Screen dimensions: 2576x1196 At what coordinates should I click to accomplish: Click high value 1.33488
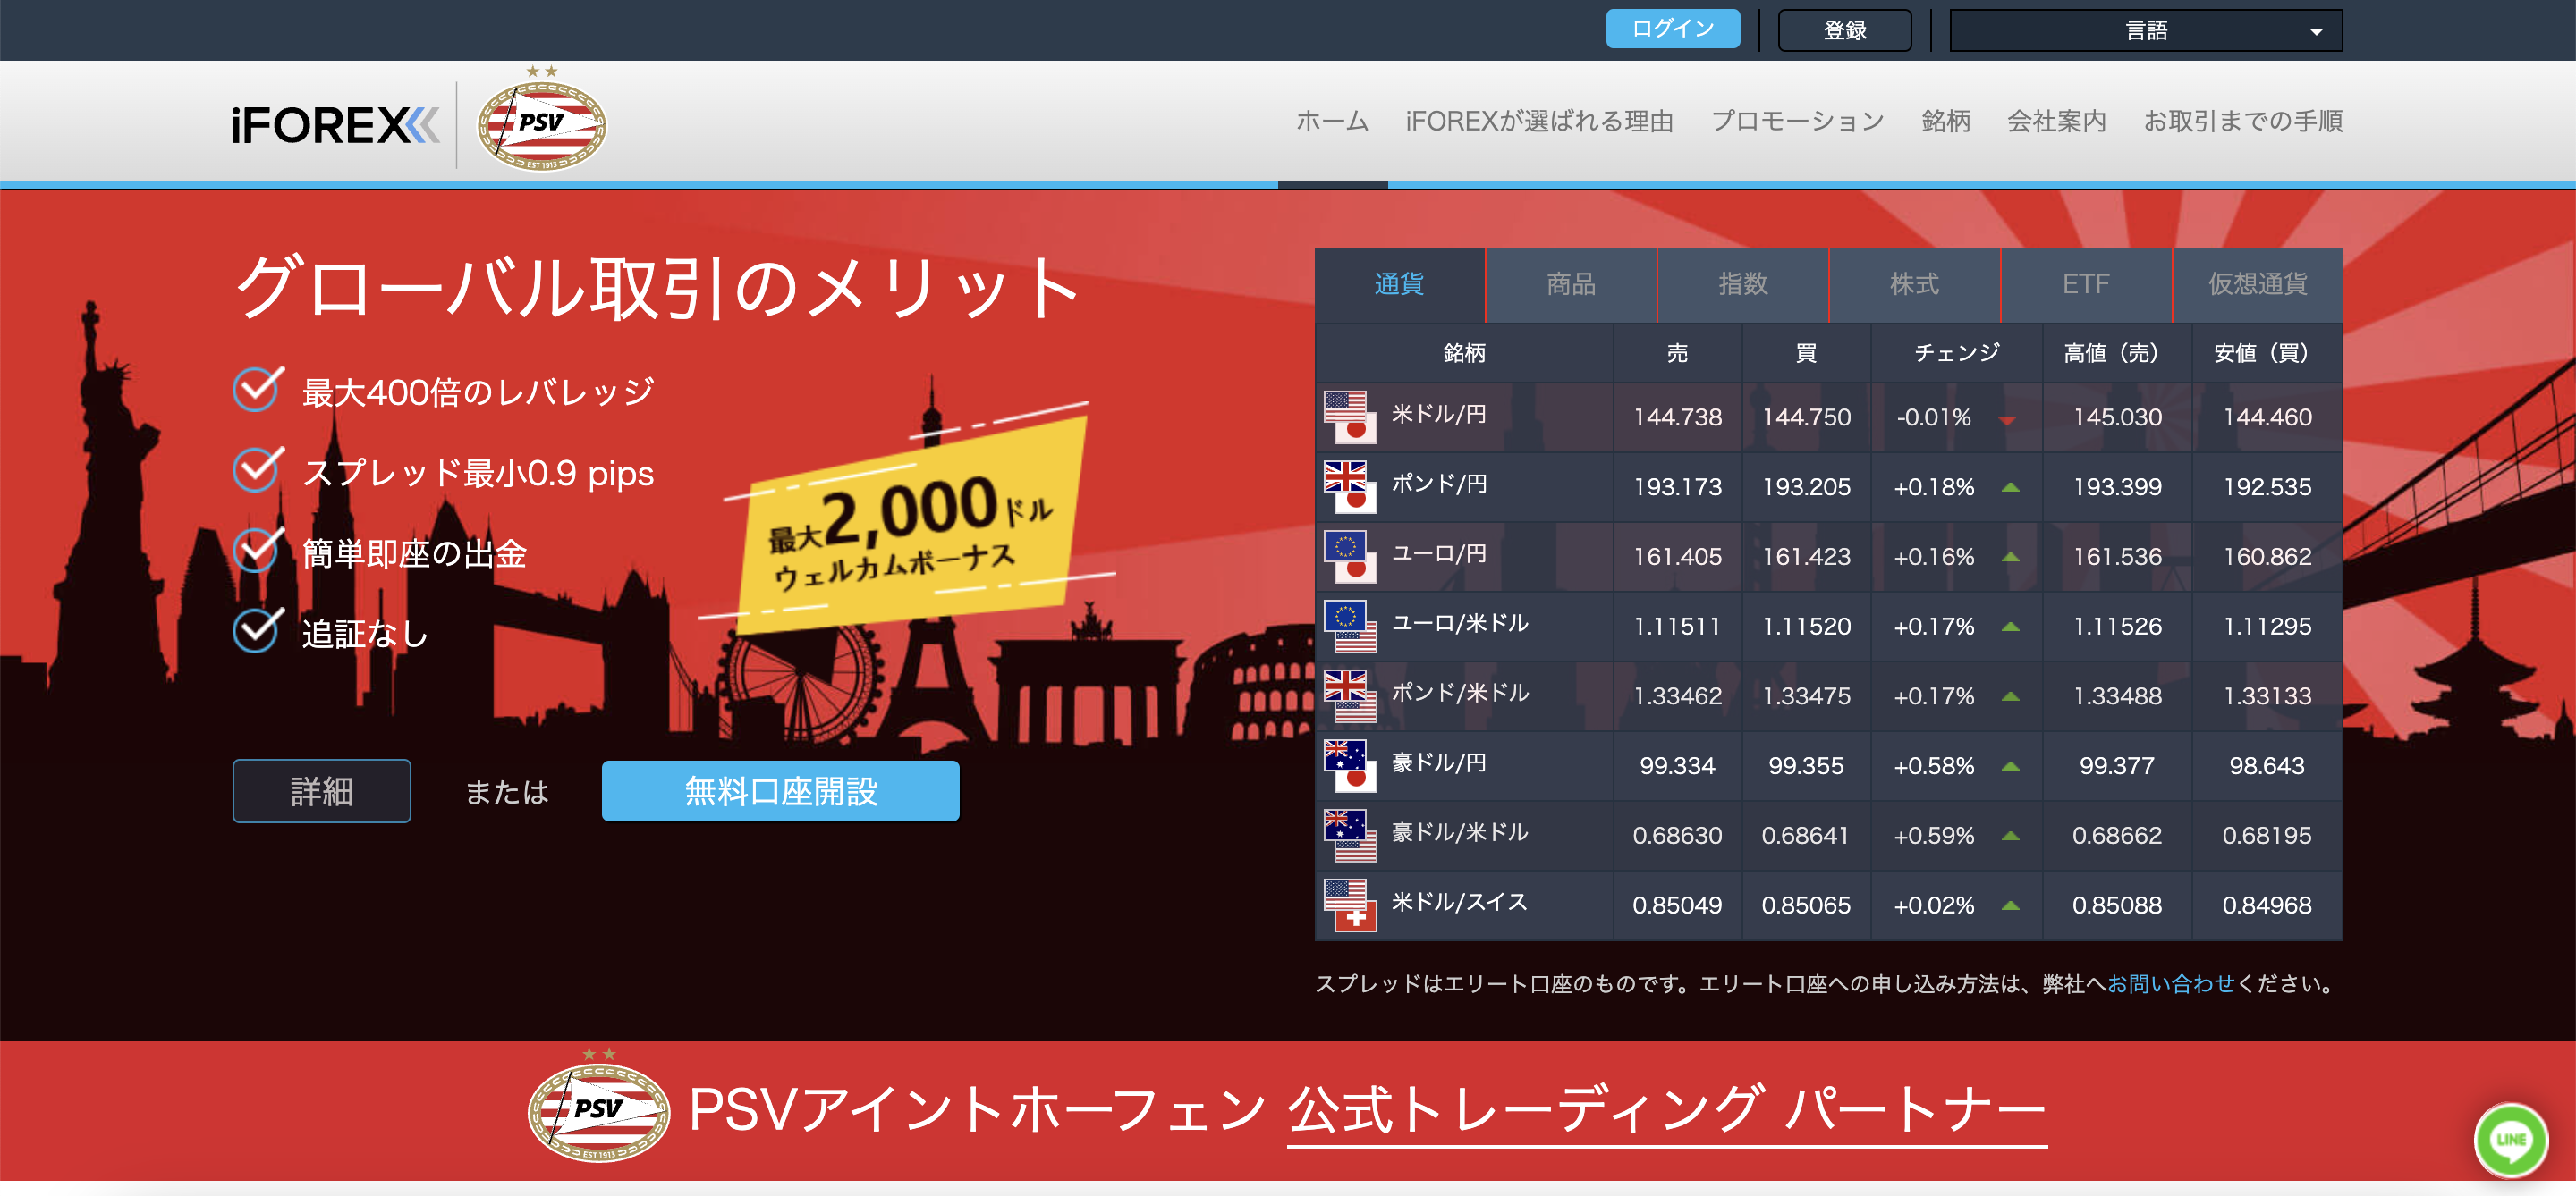2117,696
